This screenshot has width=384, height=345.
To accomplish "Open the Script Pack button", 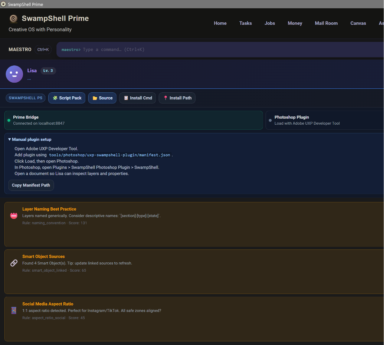I will coord(67,98).
